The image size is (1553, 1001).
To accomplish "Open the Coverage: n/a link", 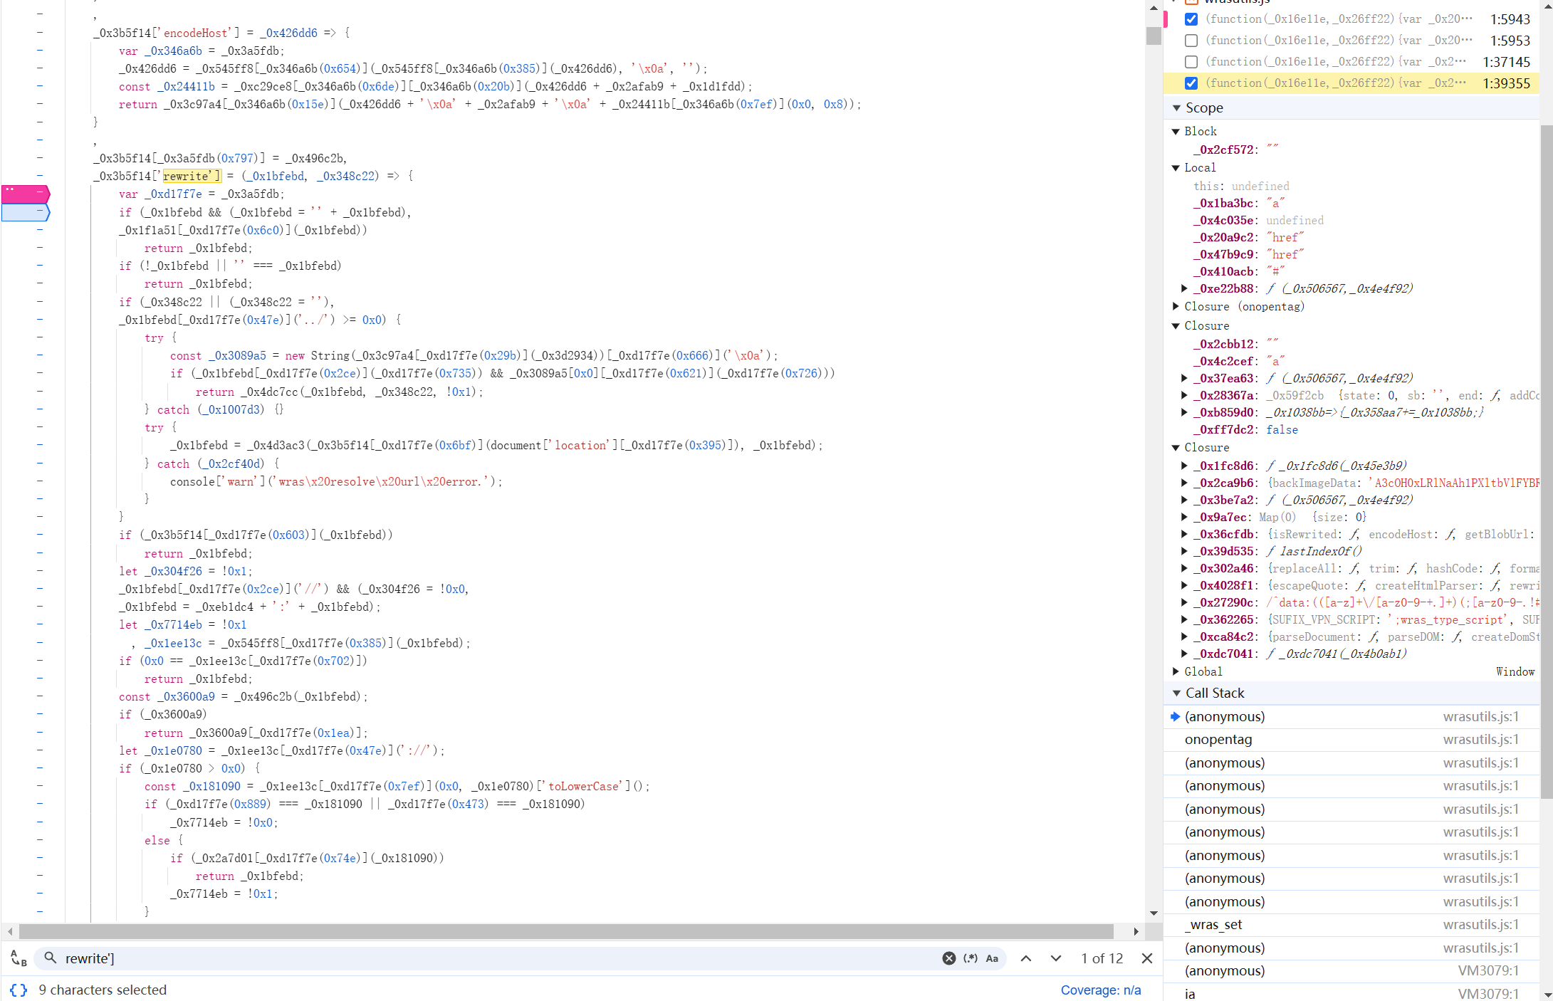I will (1101, 990).
